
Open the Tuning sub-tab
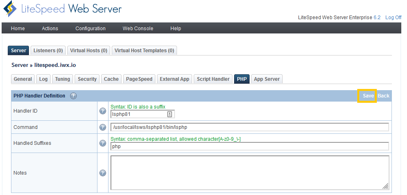click(62, 79)
